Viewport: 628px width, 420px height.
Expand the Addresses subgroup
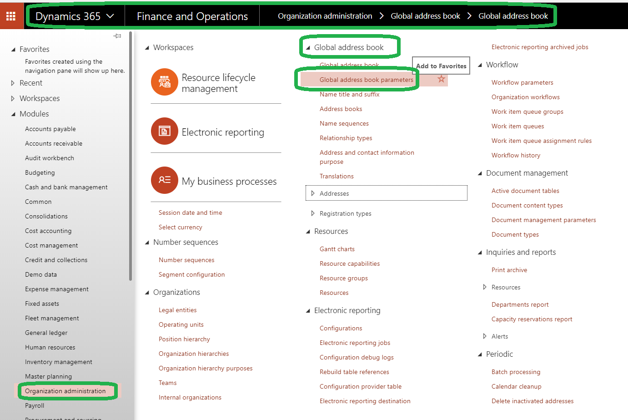coord(313,193)
